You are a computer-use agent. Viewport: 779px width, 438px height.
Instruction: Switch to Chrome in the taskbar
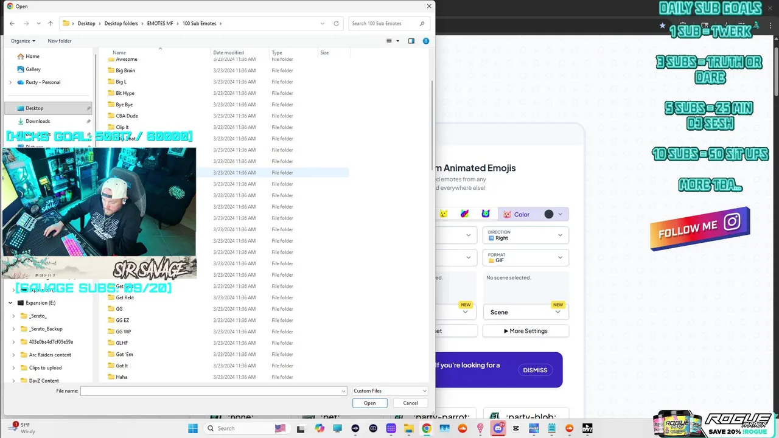tap(427, 428)
